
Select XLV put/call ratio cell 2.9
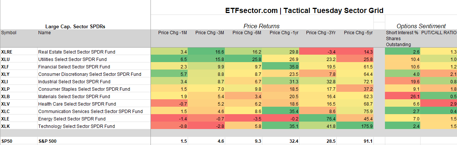439,104
